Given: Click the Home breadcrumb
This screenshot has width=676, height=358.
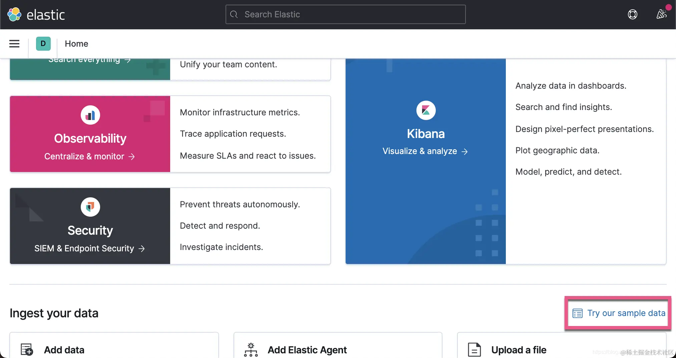Looking at the screenshot, I should click(76, 44).
